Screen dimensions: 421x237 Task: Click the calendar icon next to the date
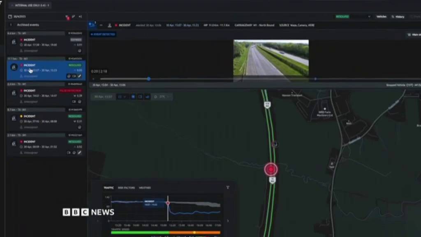pos(10,17)
